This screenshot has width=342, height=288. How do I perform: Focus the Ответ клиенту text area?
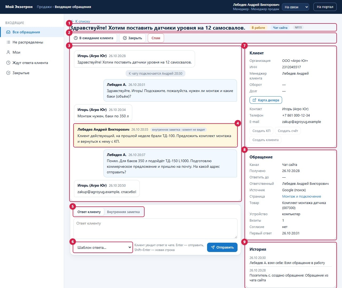point(155,229)
